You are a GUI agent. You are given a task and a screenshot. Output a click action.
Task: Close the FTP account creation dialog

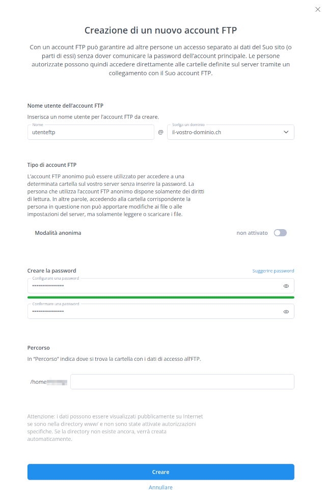[318, 10]
